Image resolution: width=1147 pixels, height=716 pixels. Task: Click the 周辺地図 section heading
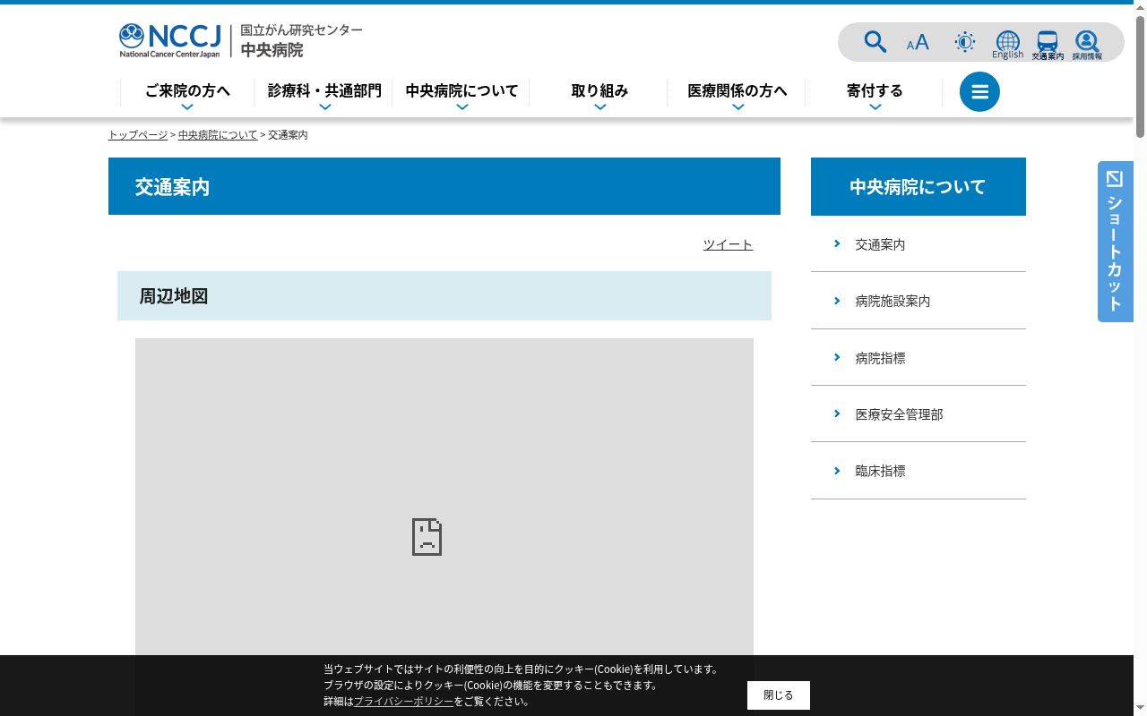tap(444, 295)
